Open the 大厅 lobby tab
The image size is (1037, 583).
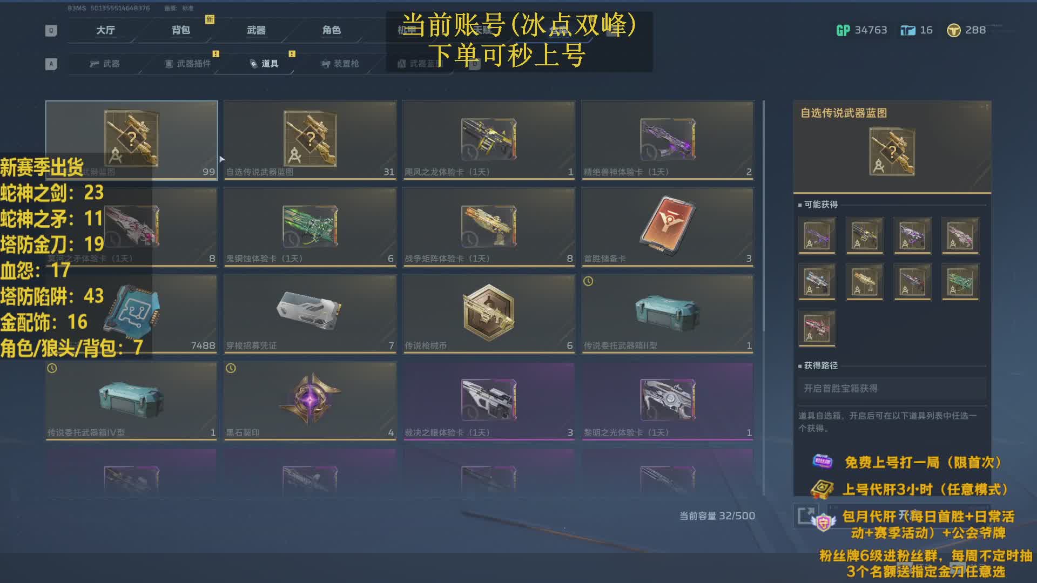[x=105, y=30]
